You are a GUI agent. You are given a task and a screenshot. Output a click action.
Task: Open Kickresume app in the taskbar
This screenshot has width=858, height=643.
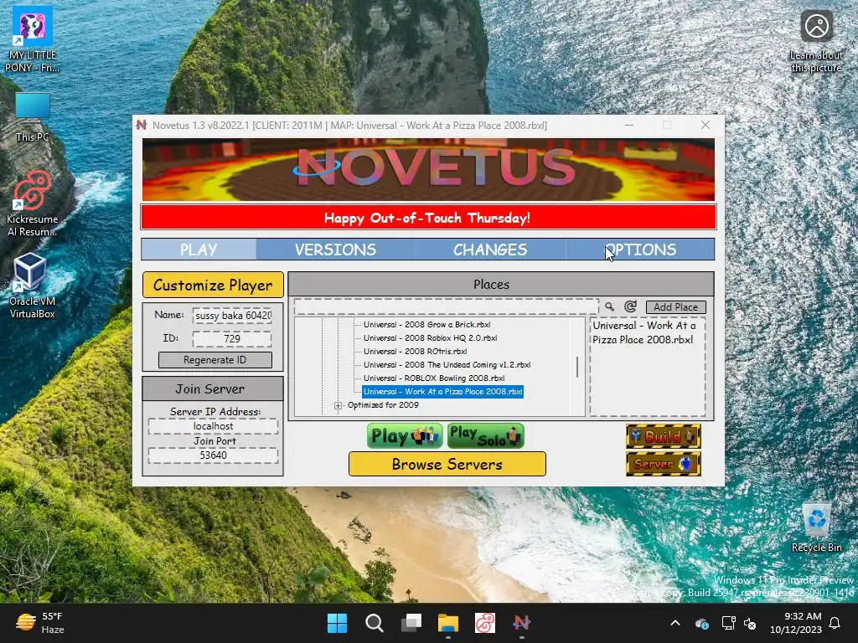(x=485, y=623)
